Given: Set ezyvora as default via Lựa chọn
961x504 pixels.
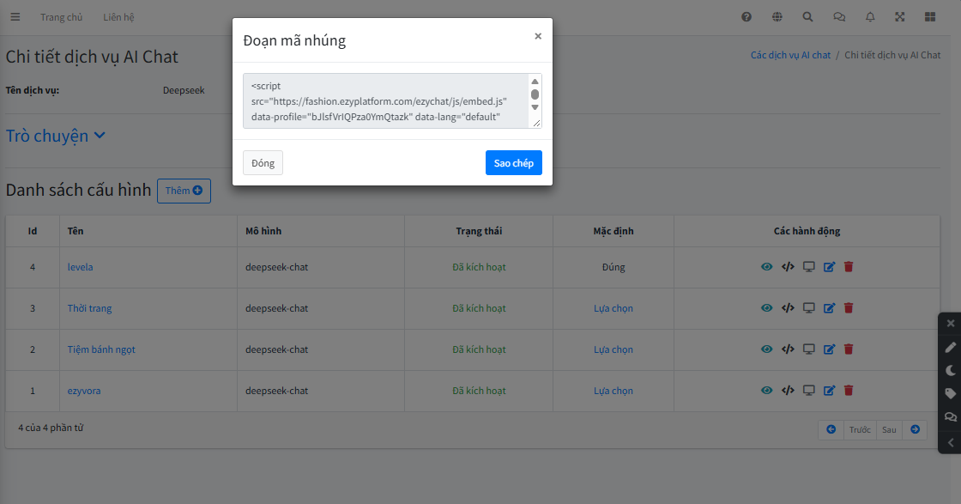Looking at the screenshot, I should coord(613,391).
